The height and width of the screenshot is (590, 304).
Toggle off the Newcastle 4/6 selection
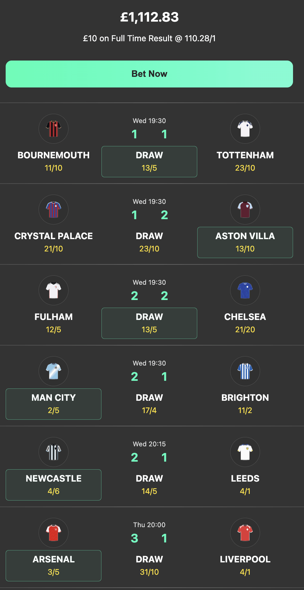54,485
